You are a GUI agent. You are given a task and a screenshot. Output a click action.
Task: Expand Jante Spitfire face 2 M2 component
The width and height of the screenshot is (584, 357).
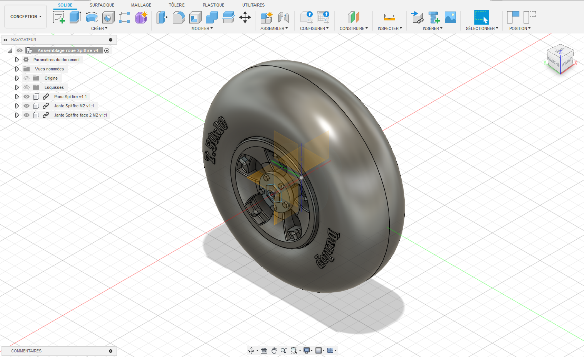17,115
